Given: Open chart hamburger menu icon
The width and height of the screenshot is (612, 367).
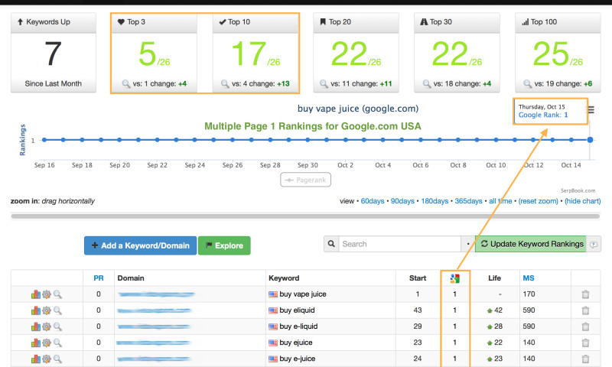Looking at the screenshot, I should (591, 110).
